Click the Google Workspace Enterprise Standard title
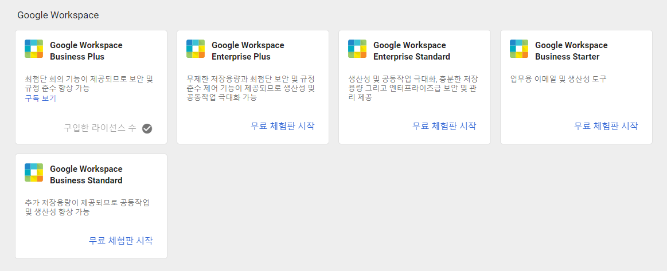 pyautogui.click(x=412, y=51)
